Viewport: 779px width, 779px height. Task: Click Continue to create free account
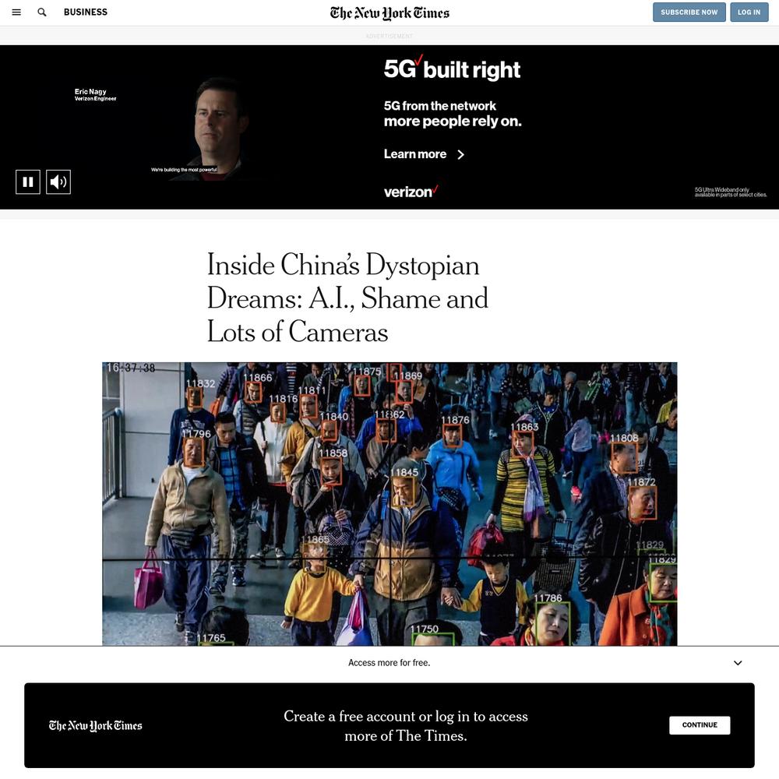(700, 724)
